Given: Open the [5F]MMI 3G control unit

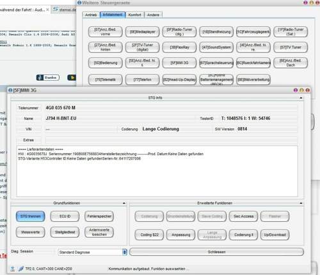Looking at the screenshot, I should coord(179,63).
